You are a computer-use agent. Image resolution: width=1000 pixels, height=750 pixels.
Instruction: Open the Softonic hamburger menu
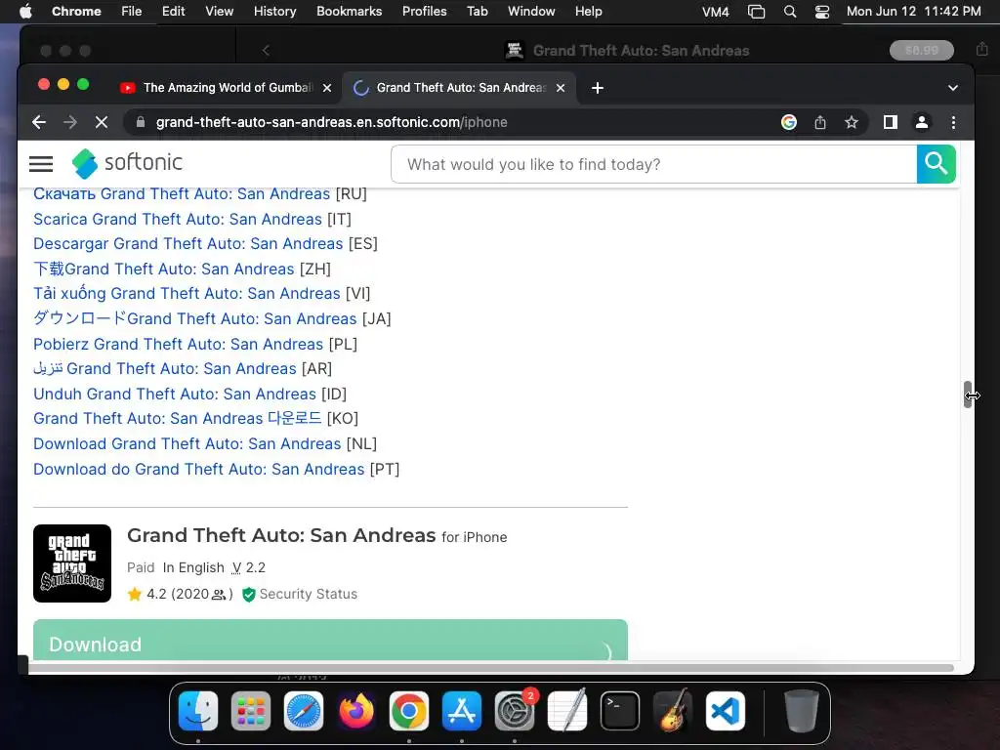point(41,164)
